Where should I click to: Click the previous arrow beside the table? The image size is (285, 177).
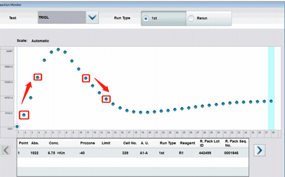pyautogui.click(x=6, y=150)
